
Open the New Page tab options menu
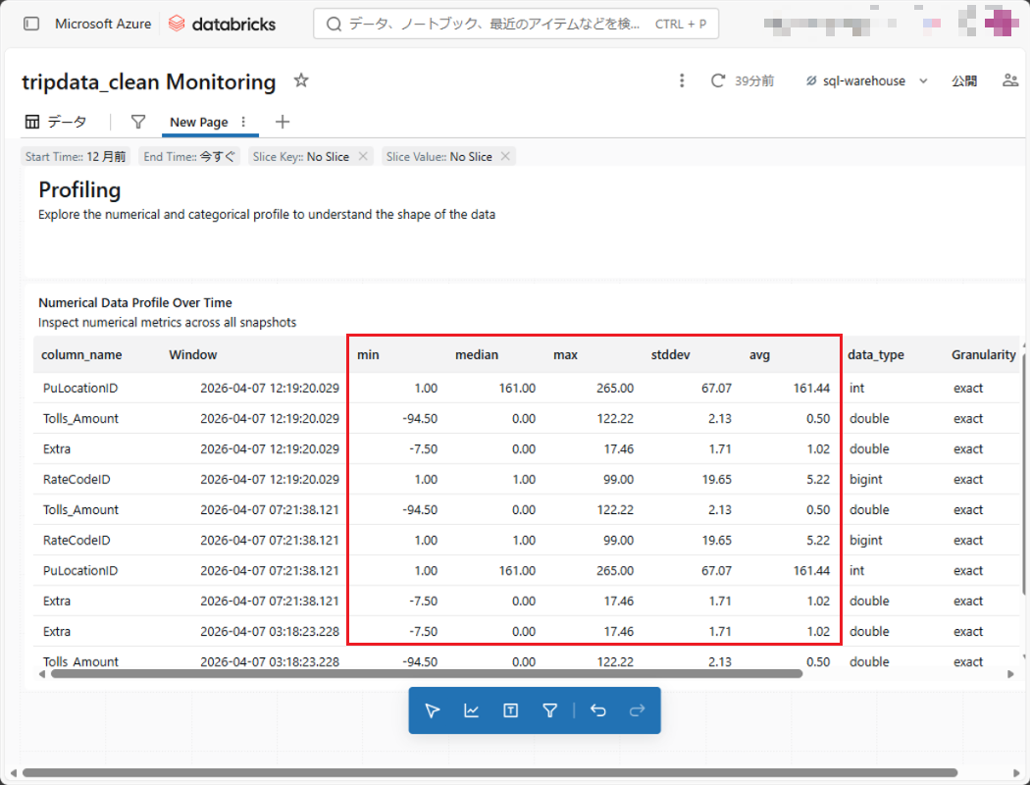point(243,122)
